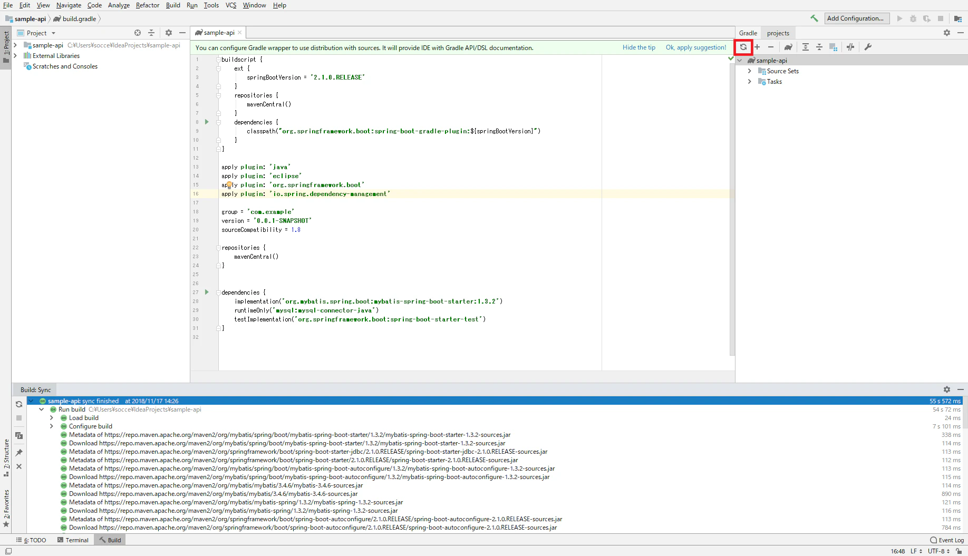Collapse all nodes in Gradle tree
Viewport: 968px width, 556px height.
coord(819,47)
